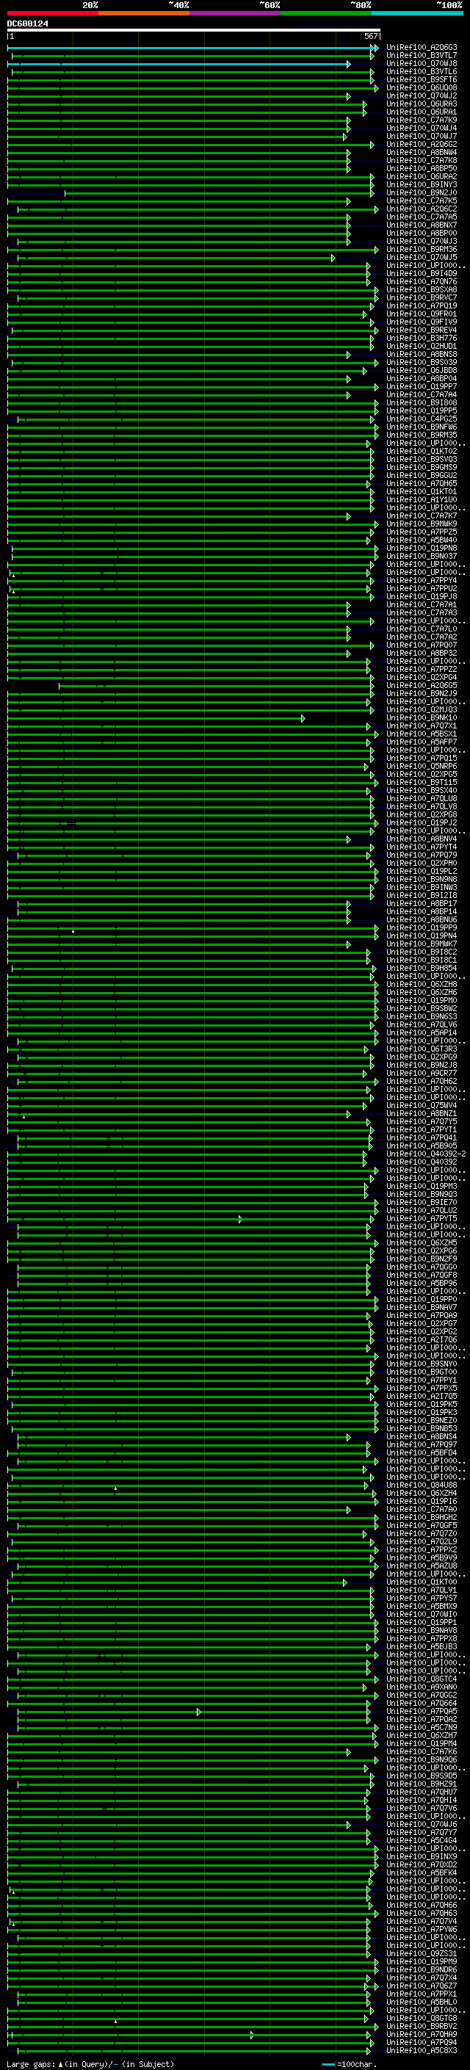Viewport: 470px width, 2070px height.
Task: Click the cyan ~100% identity legend bar
Action: pyautogui.click(x=418, y=13)
